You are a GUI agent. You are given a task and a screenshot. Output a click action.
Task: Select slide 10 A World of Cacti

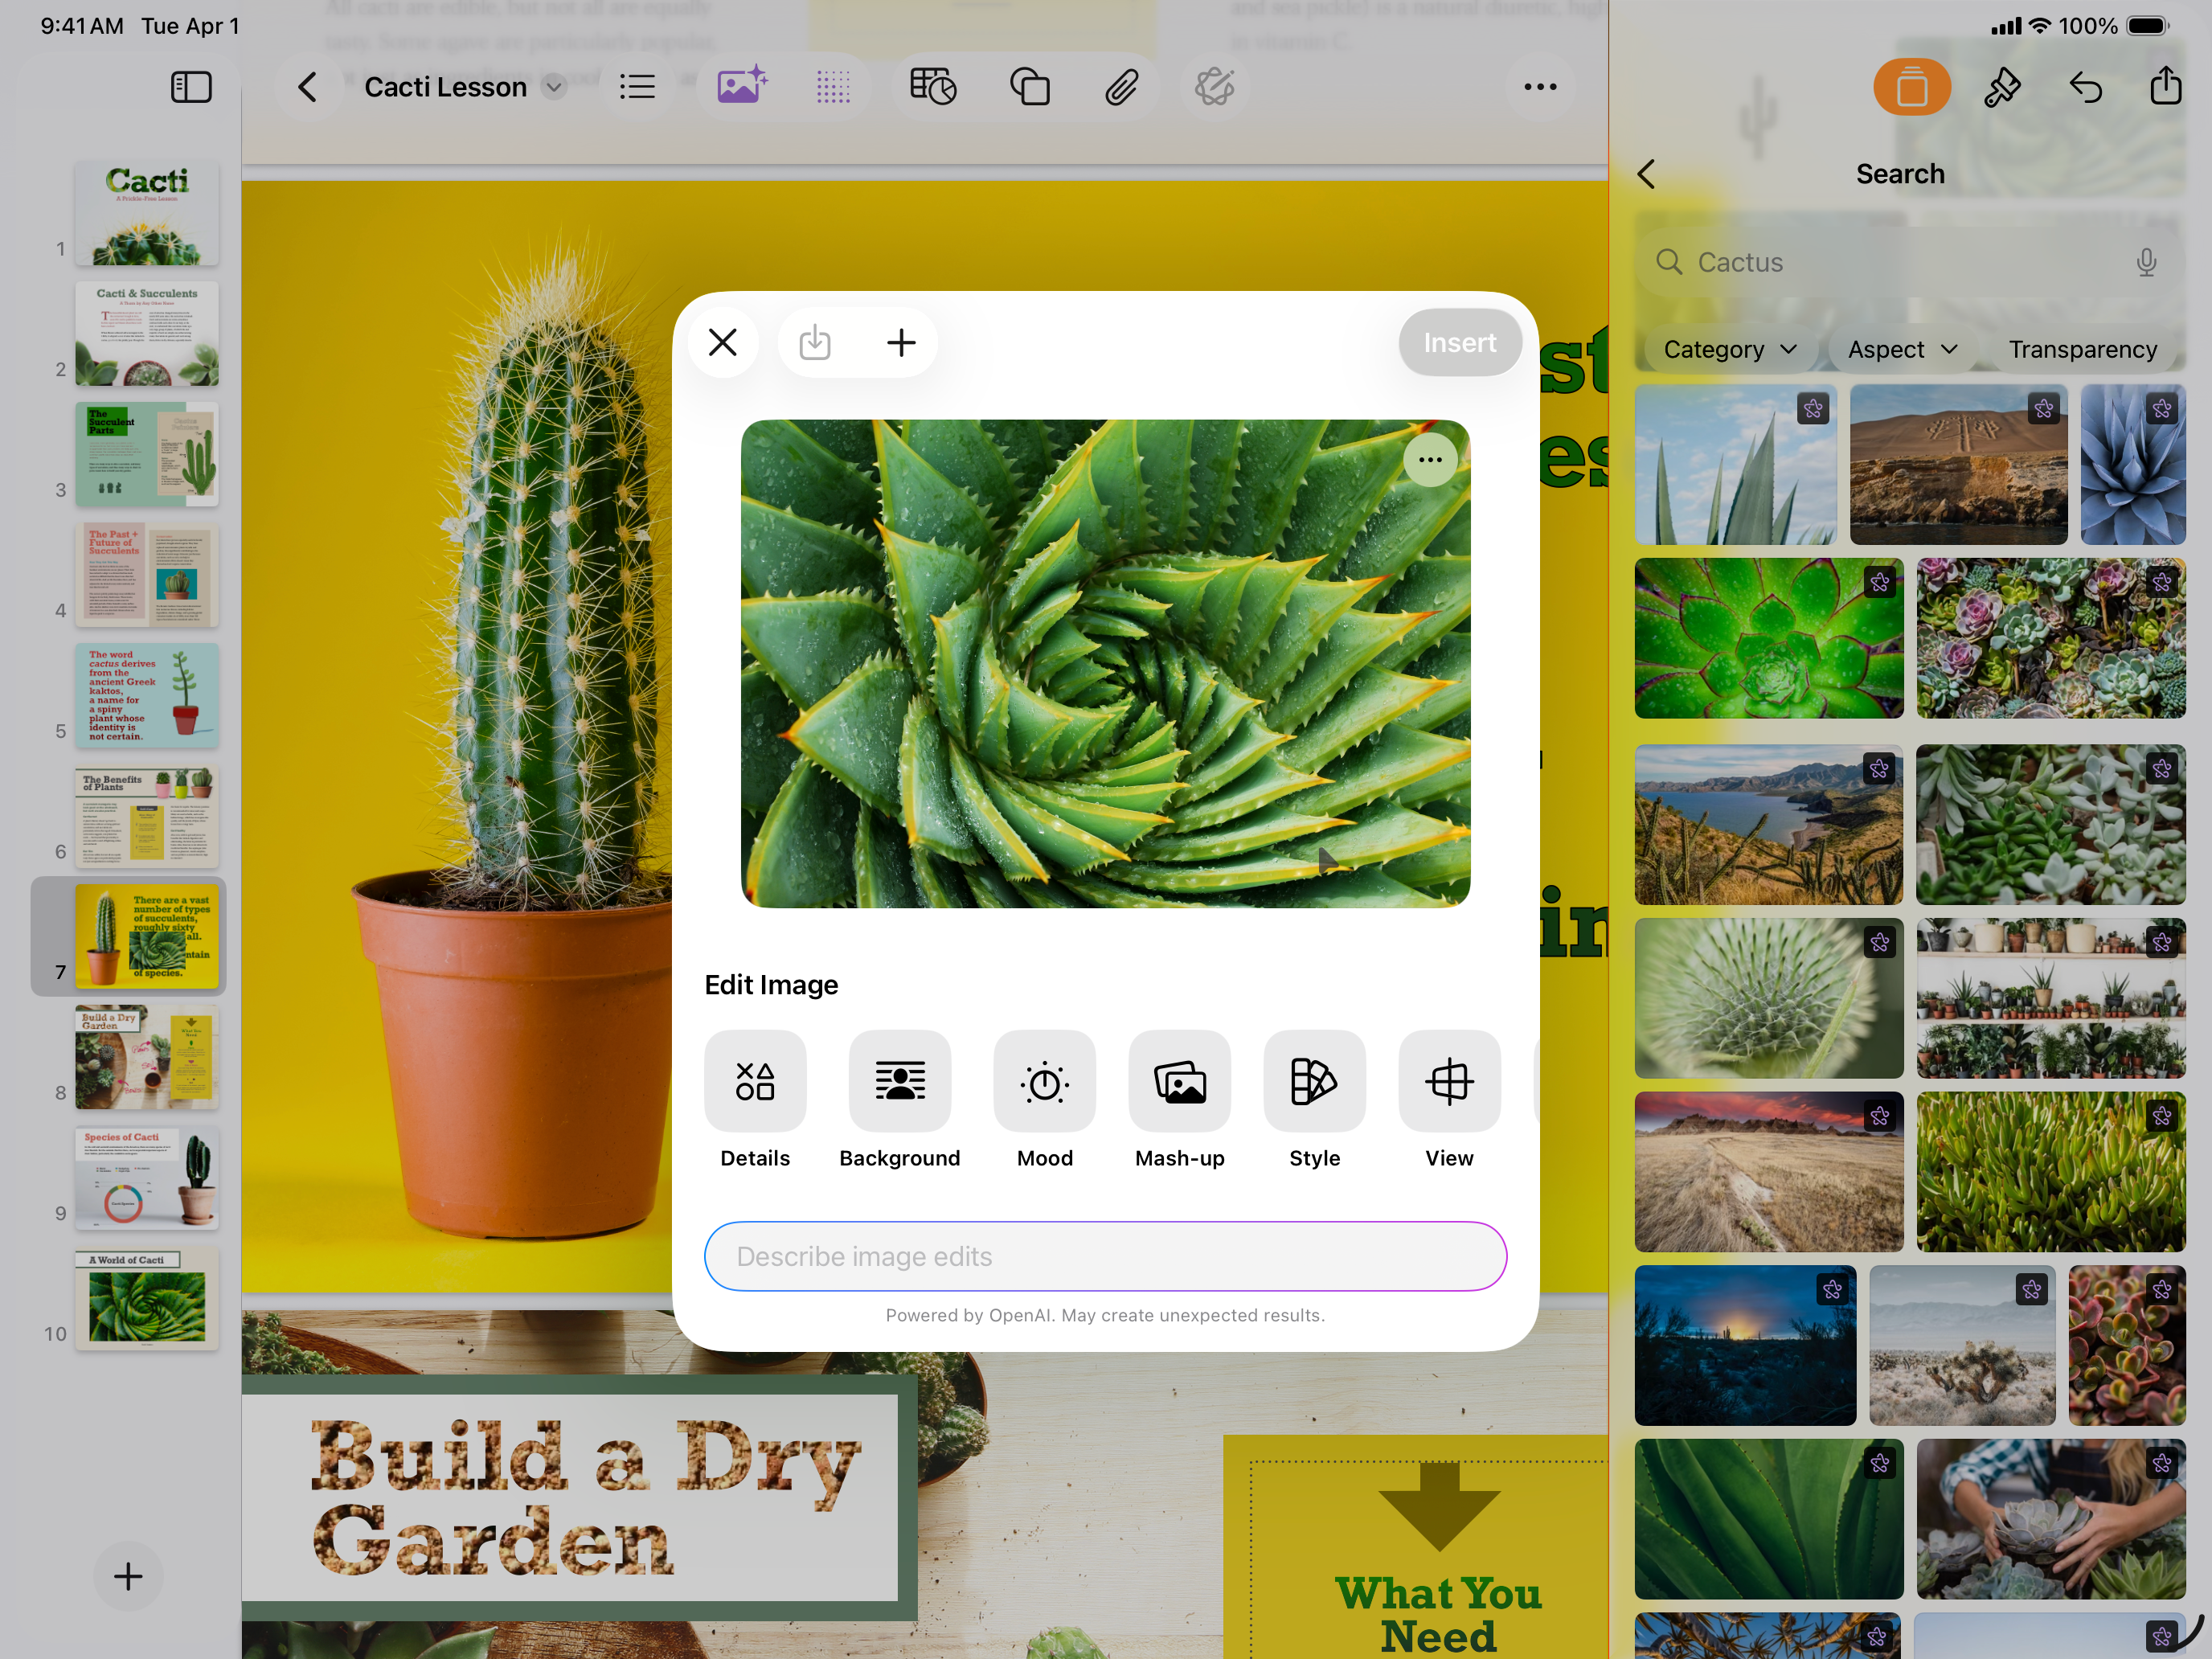pyautogui.click(x=147, y=1300)
